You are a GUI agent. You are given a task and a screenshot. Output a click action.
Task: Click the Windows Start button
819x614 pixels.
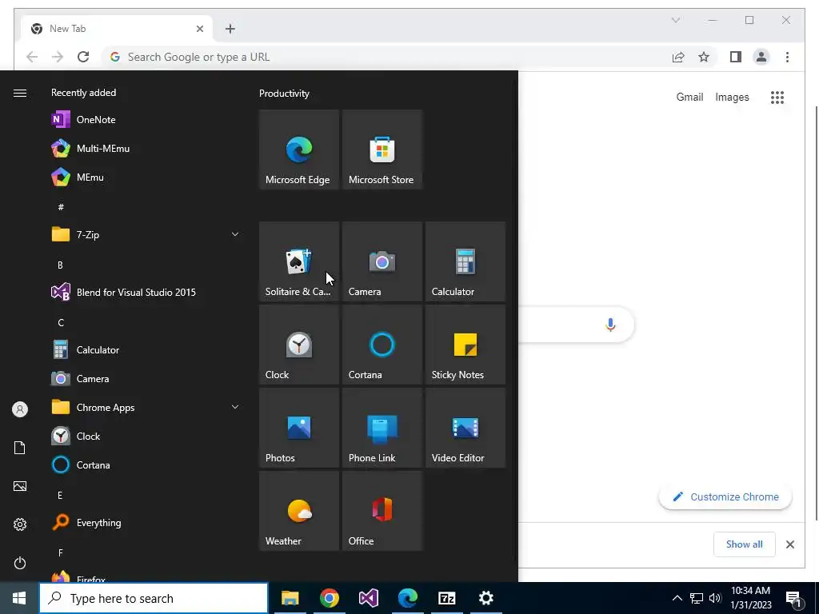(19, 598)
